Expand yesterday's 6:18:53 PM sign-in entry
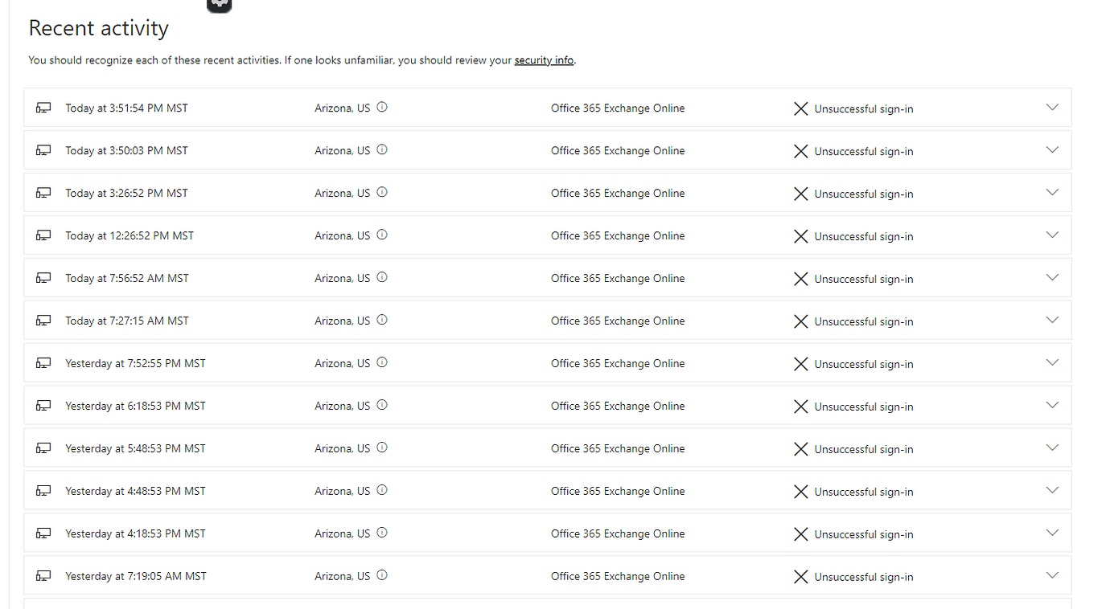Screen dimensions: 1110x609 pyautogui.click(x=1052, y=404)
